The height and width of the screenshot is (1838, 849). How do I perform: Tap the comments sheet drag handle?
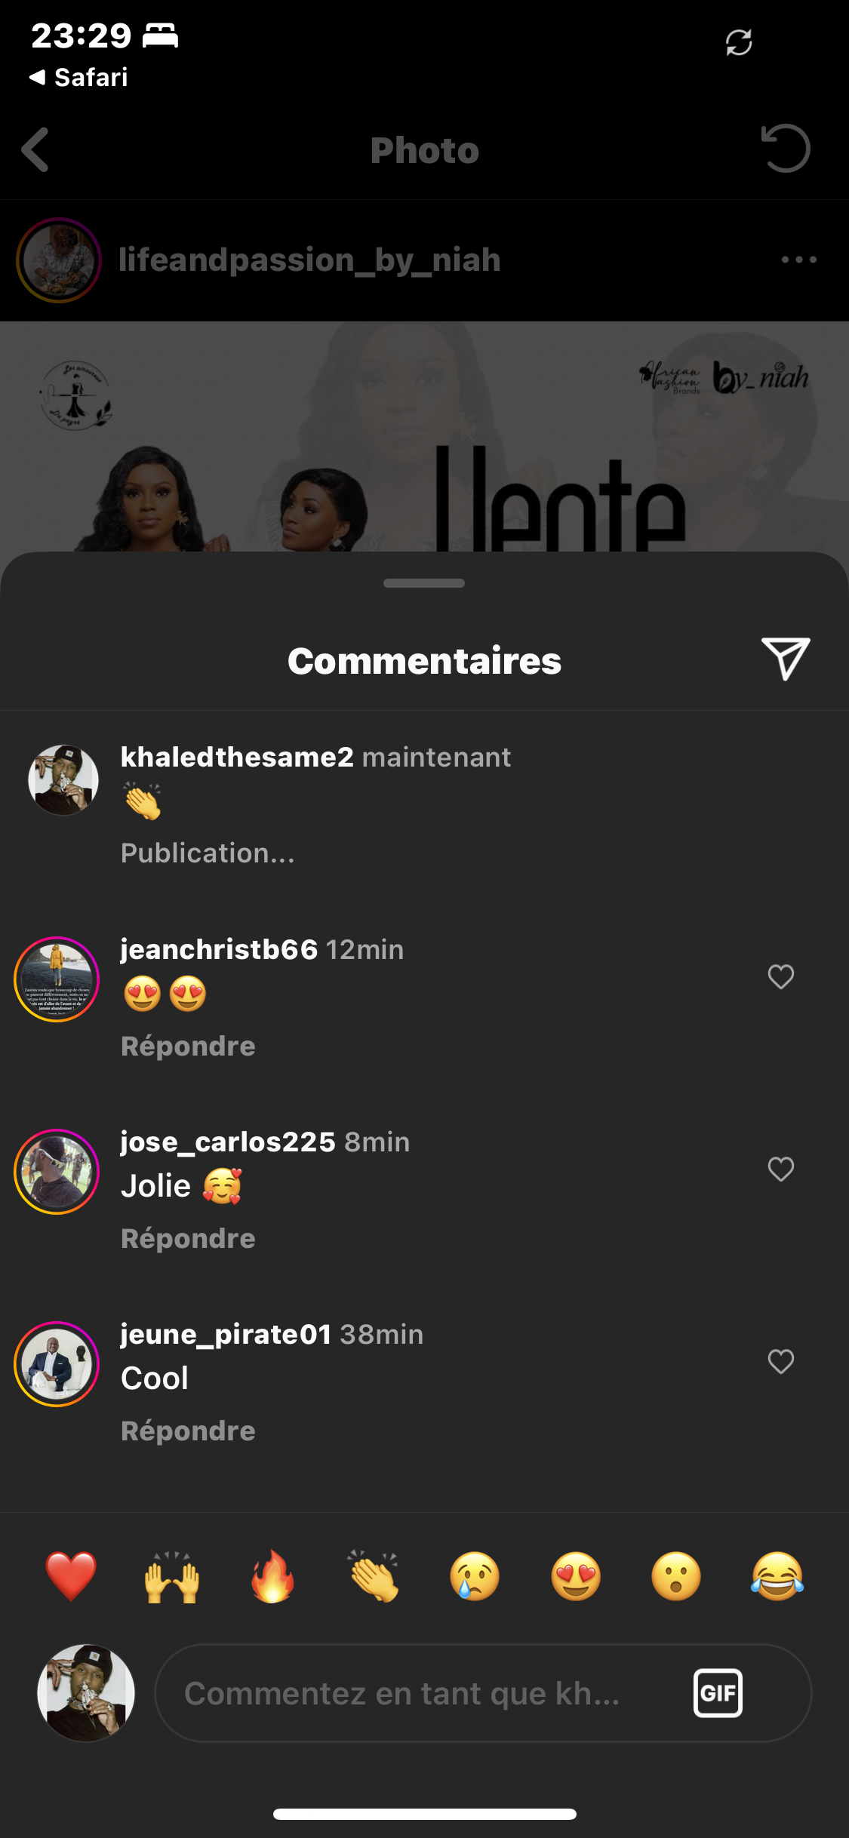pyautogui.click(x=424, y=582)
